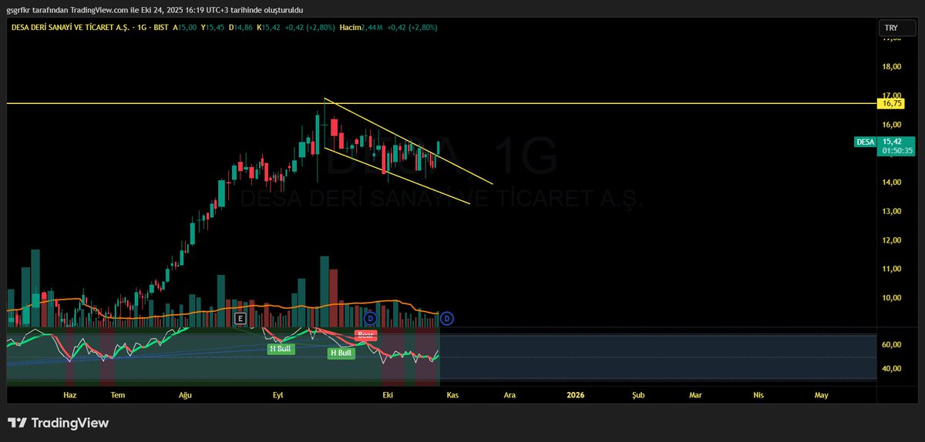Click the Tem month label on time axis
925x442 pixels.
click(118, 395)
